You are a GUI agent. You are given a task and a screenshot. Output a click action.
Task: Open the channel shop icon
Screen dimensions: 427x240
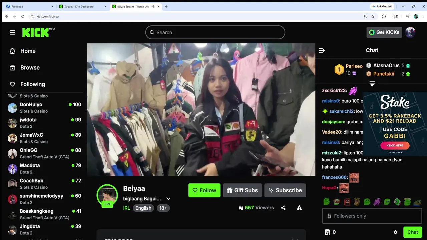[x=327, y=232]
